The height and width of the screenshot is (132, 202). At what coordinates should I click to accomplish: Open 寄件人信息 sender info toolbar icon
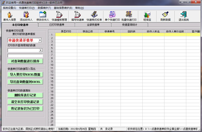pyautogui.click(x=10, y=16)
